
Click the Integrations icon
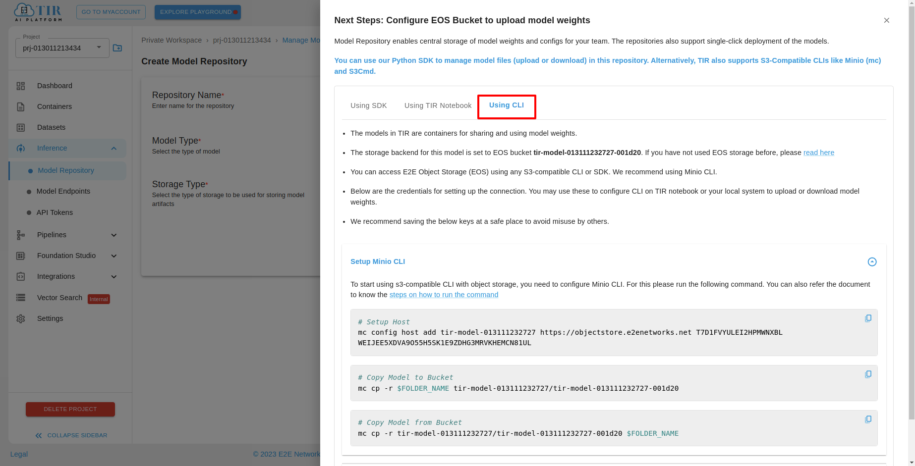pos(20,276)
